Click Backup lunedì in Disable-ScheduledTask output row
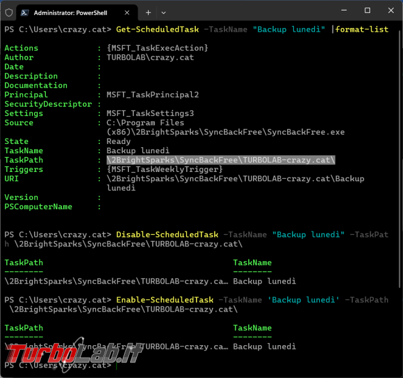The width and height of the screenshot is (403, 378). (x=265, y=281)
